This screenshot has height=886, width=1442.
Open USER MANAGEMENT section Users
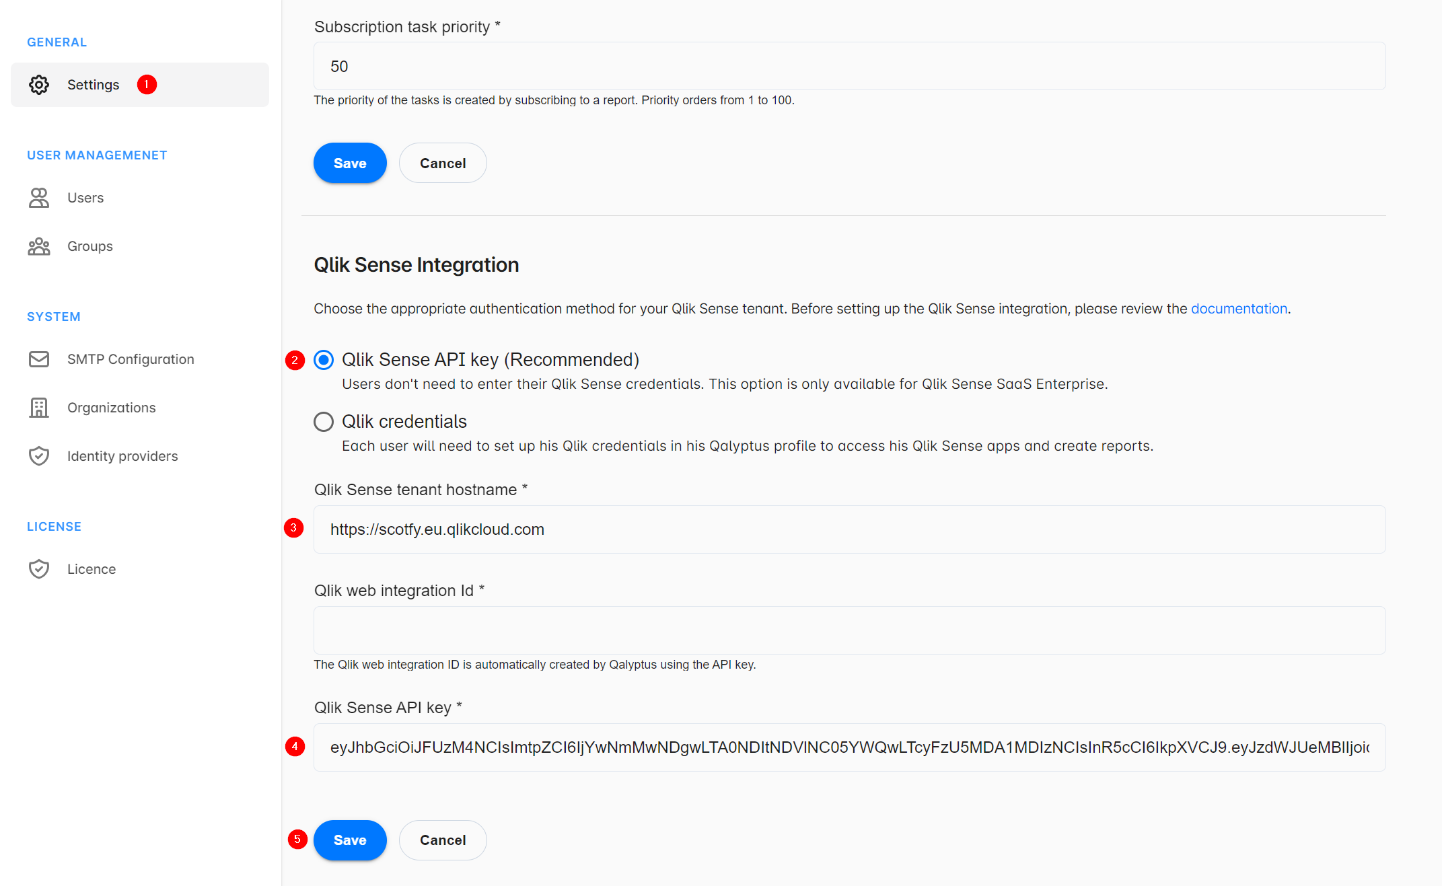(85, 198)
